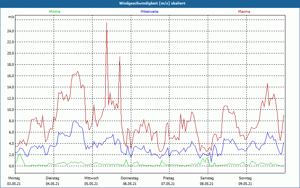
Task: Click the 22,0 y-axis value
Action: click(x=11, y=42)
